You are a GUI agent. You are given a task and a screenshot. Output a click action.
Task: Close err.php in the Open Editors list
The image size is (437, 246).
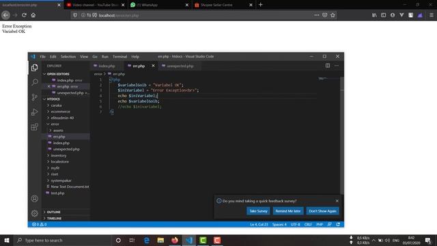48,87
